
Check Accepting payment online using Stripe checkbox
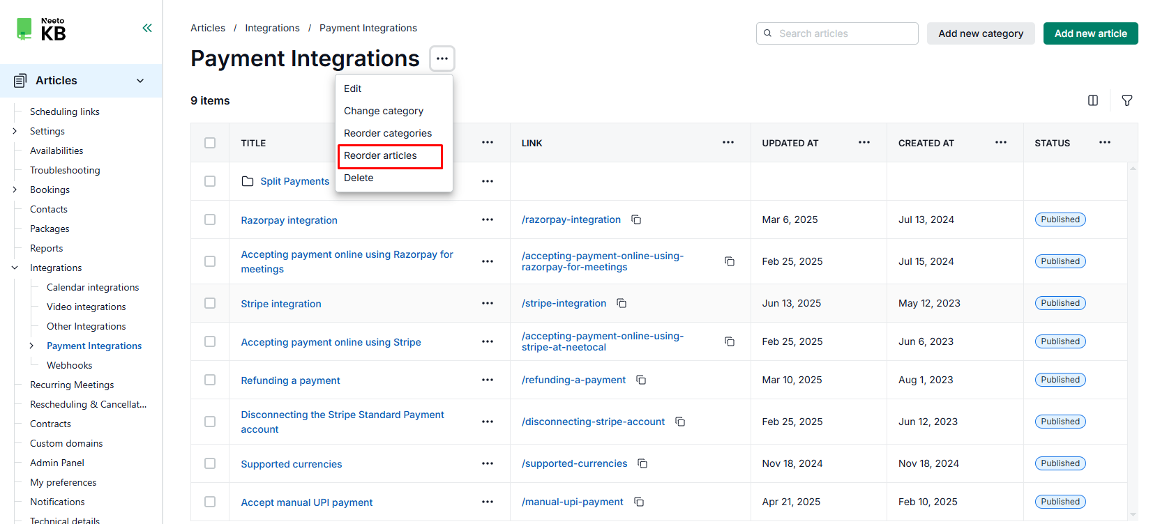click(x=210, y=341)
